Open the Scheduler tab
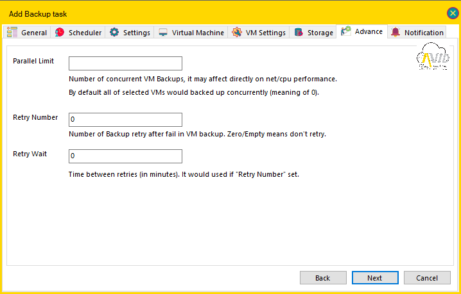 coord(78,32)
